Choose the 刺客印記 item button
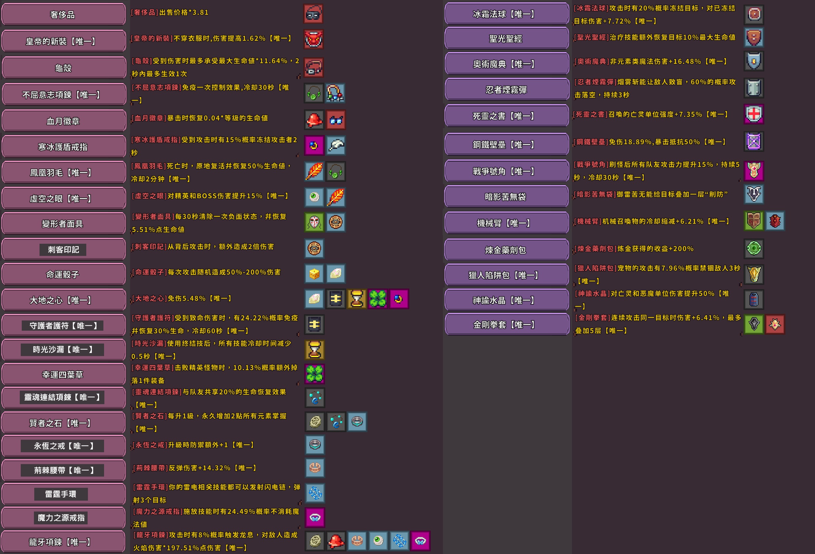The width and height of the screenshot is (815, 554). click(x=64, y=249)
